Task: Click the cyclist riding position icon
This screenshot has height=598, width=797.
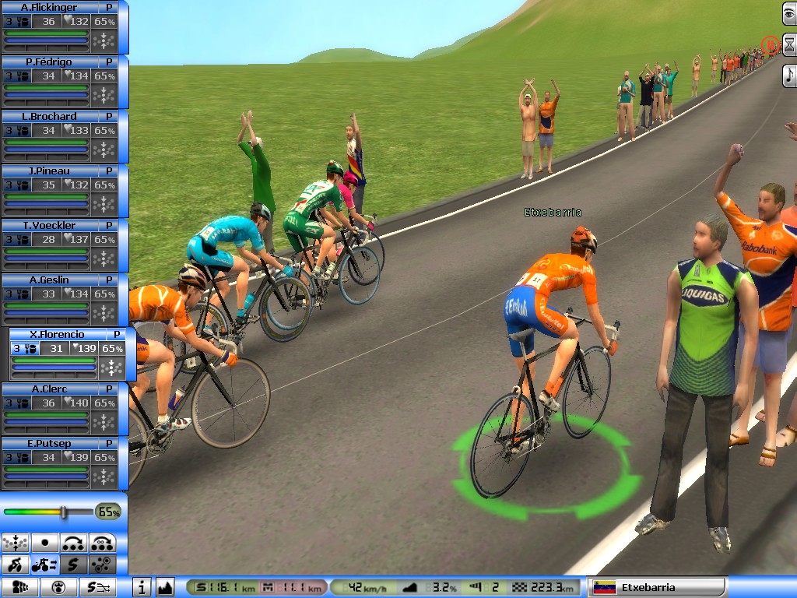Action: click(15, 565)
